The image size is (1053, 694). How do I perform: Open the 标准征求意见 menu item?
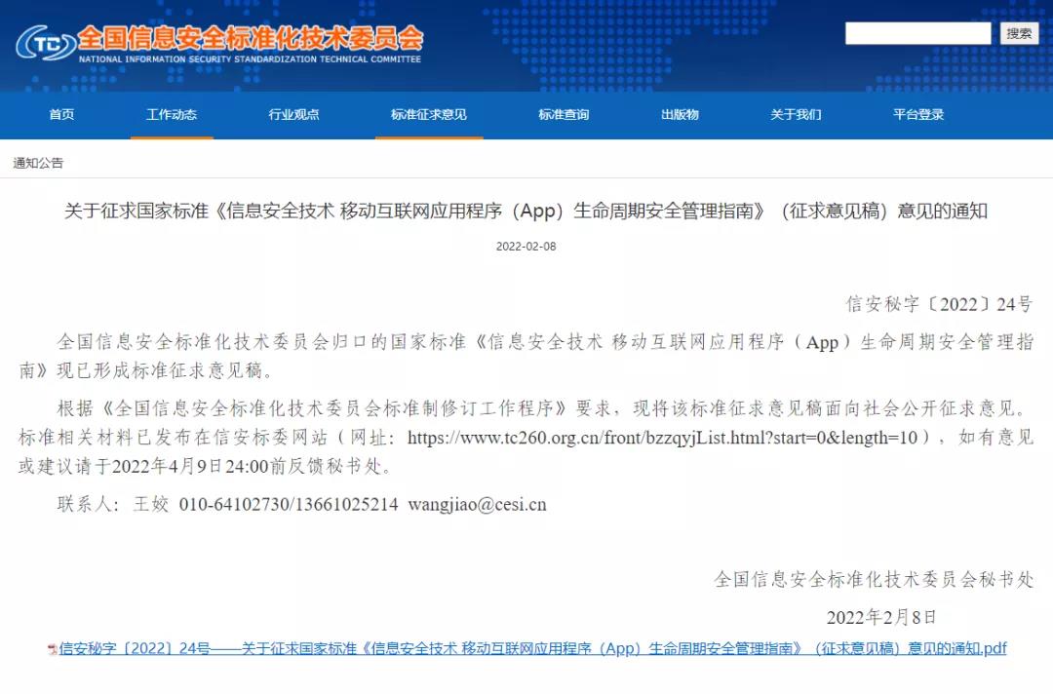(x=428, y=115)
